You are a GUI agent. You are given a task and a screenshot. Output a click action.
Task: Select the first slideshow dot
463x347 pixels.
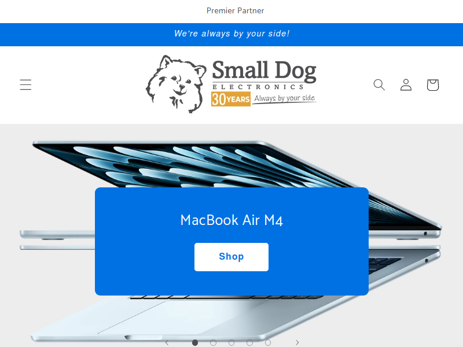(x=195, y=342)
